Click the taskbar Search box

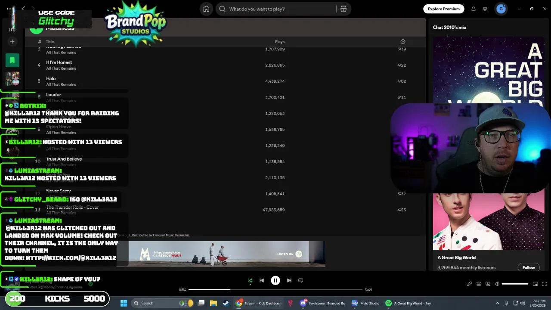(163, 303)
